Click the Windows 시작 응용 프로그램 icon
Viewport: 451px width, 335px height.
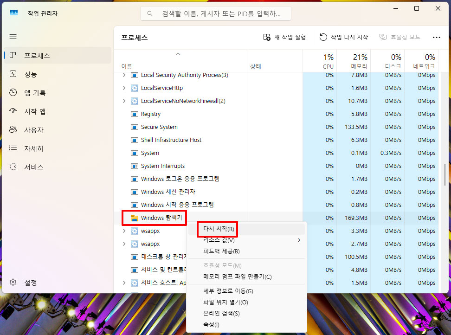(x=134, y=205)
